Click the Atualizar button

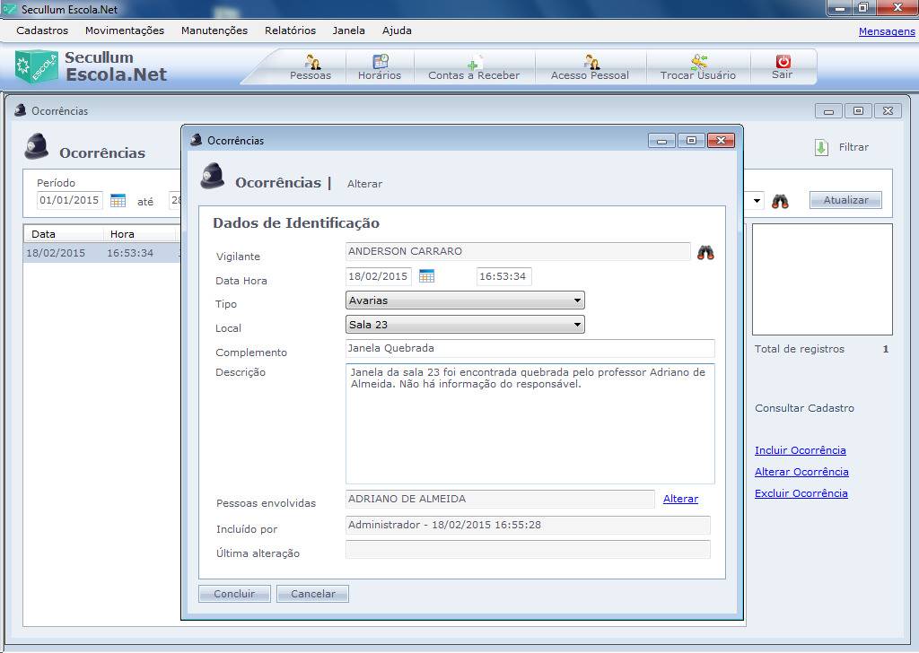click(845, 200)
